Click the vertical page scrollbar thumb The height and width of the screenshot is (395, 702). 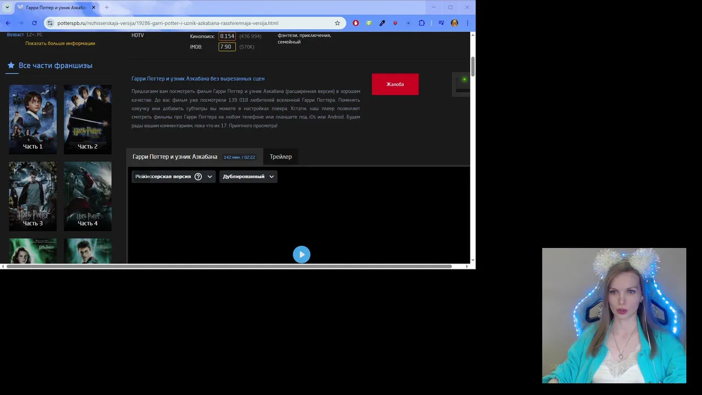(473, 66)
